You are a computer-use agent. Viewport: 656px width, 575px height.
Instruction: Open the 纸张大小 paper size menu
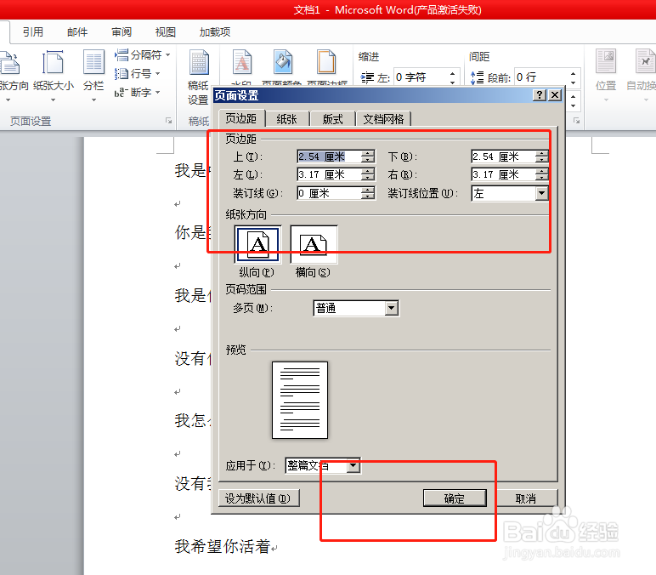point(54,76)
